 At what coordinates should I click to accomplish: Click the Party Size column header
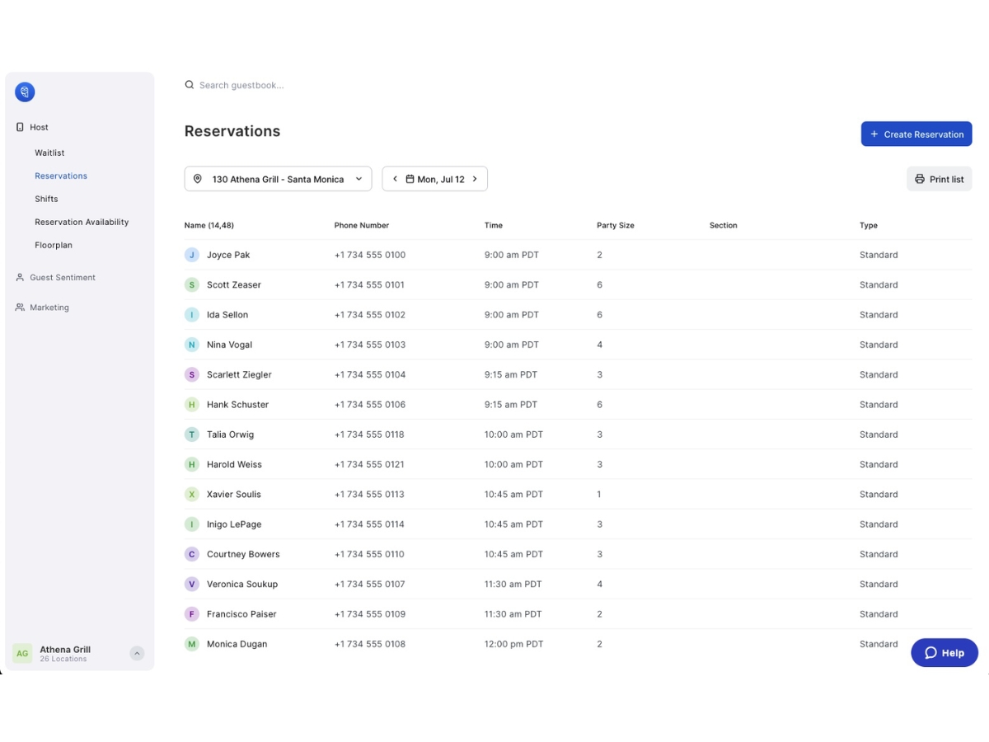pos(616,225)
